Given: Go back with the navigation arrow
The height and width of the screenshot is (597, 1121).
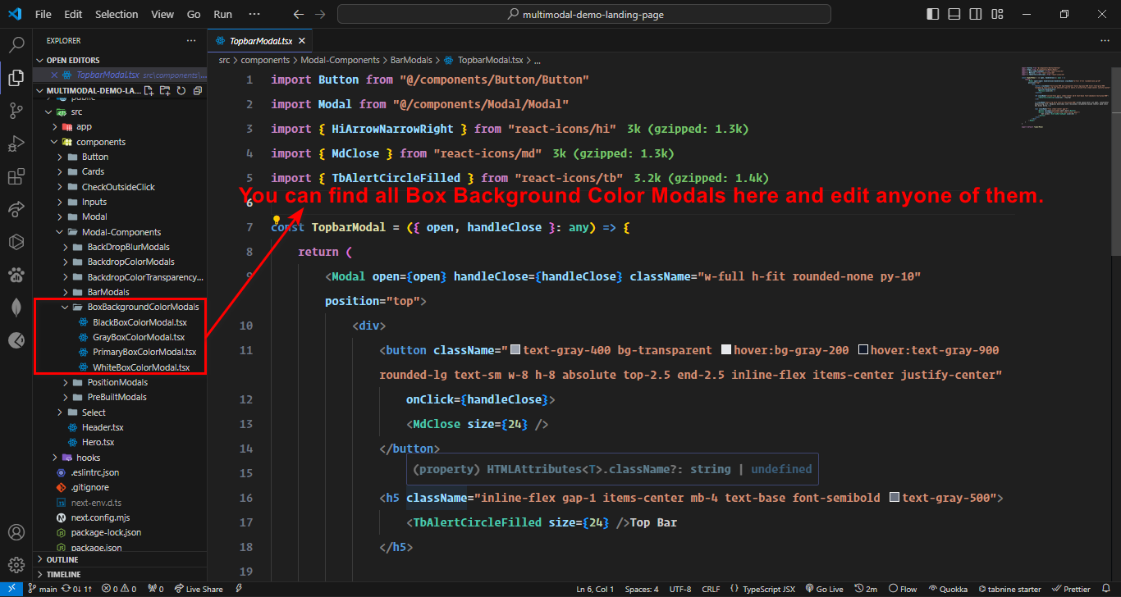Looking at the screenshot, I should click(298, 14).
